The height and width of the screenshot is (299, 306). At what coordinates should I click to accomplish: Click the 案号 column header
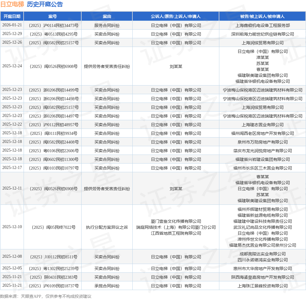pyautogui.click(x=53, y=16)
